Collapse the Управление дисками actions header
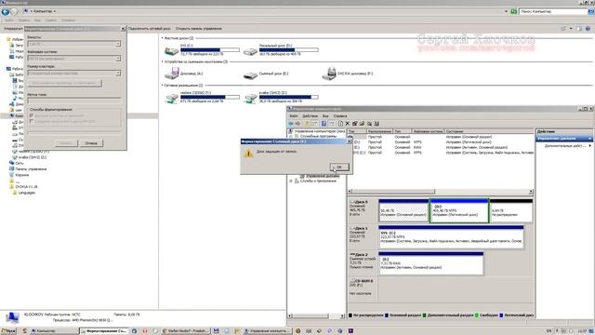Image resolution: width=595 pixels, height=335 pixels. click(x=589, y=139)
